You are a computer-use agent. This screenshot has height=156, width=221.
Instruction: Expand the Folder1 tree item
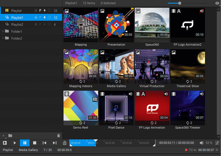[x=3, y=31]
